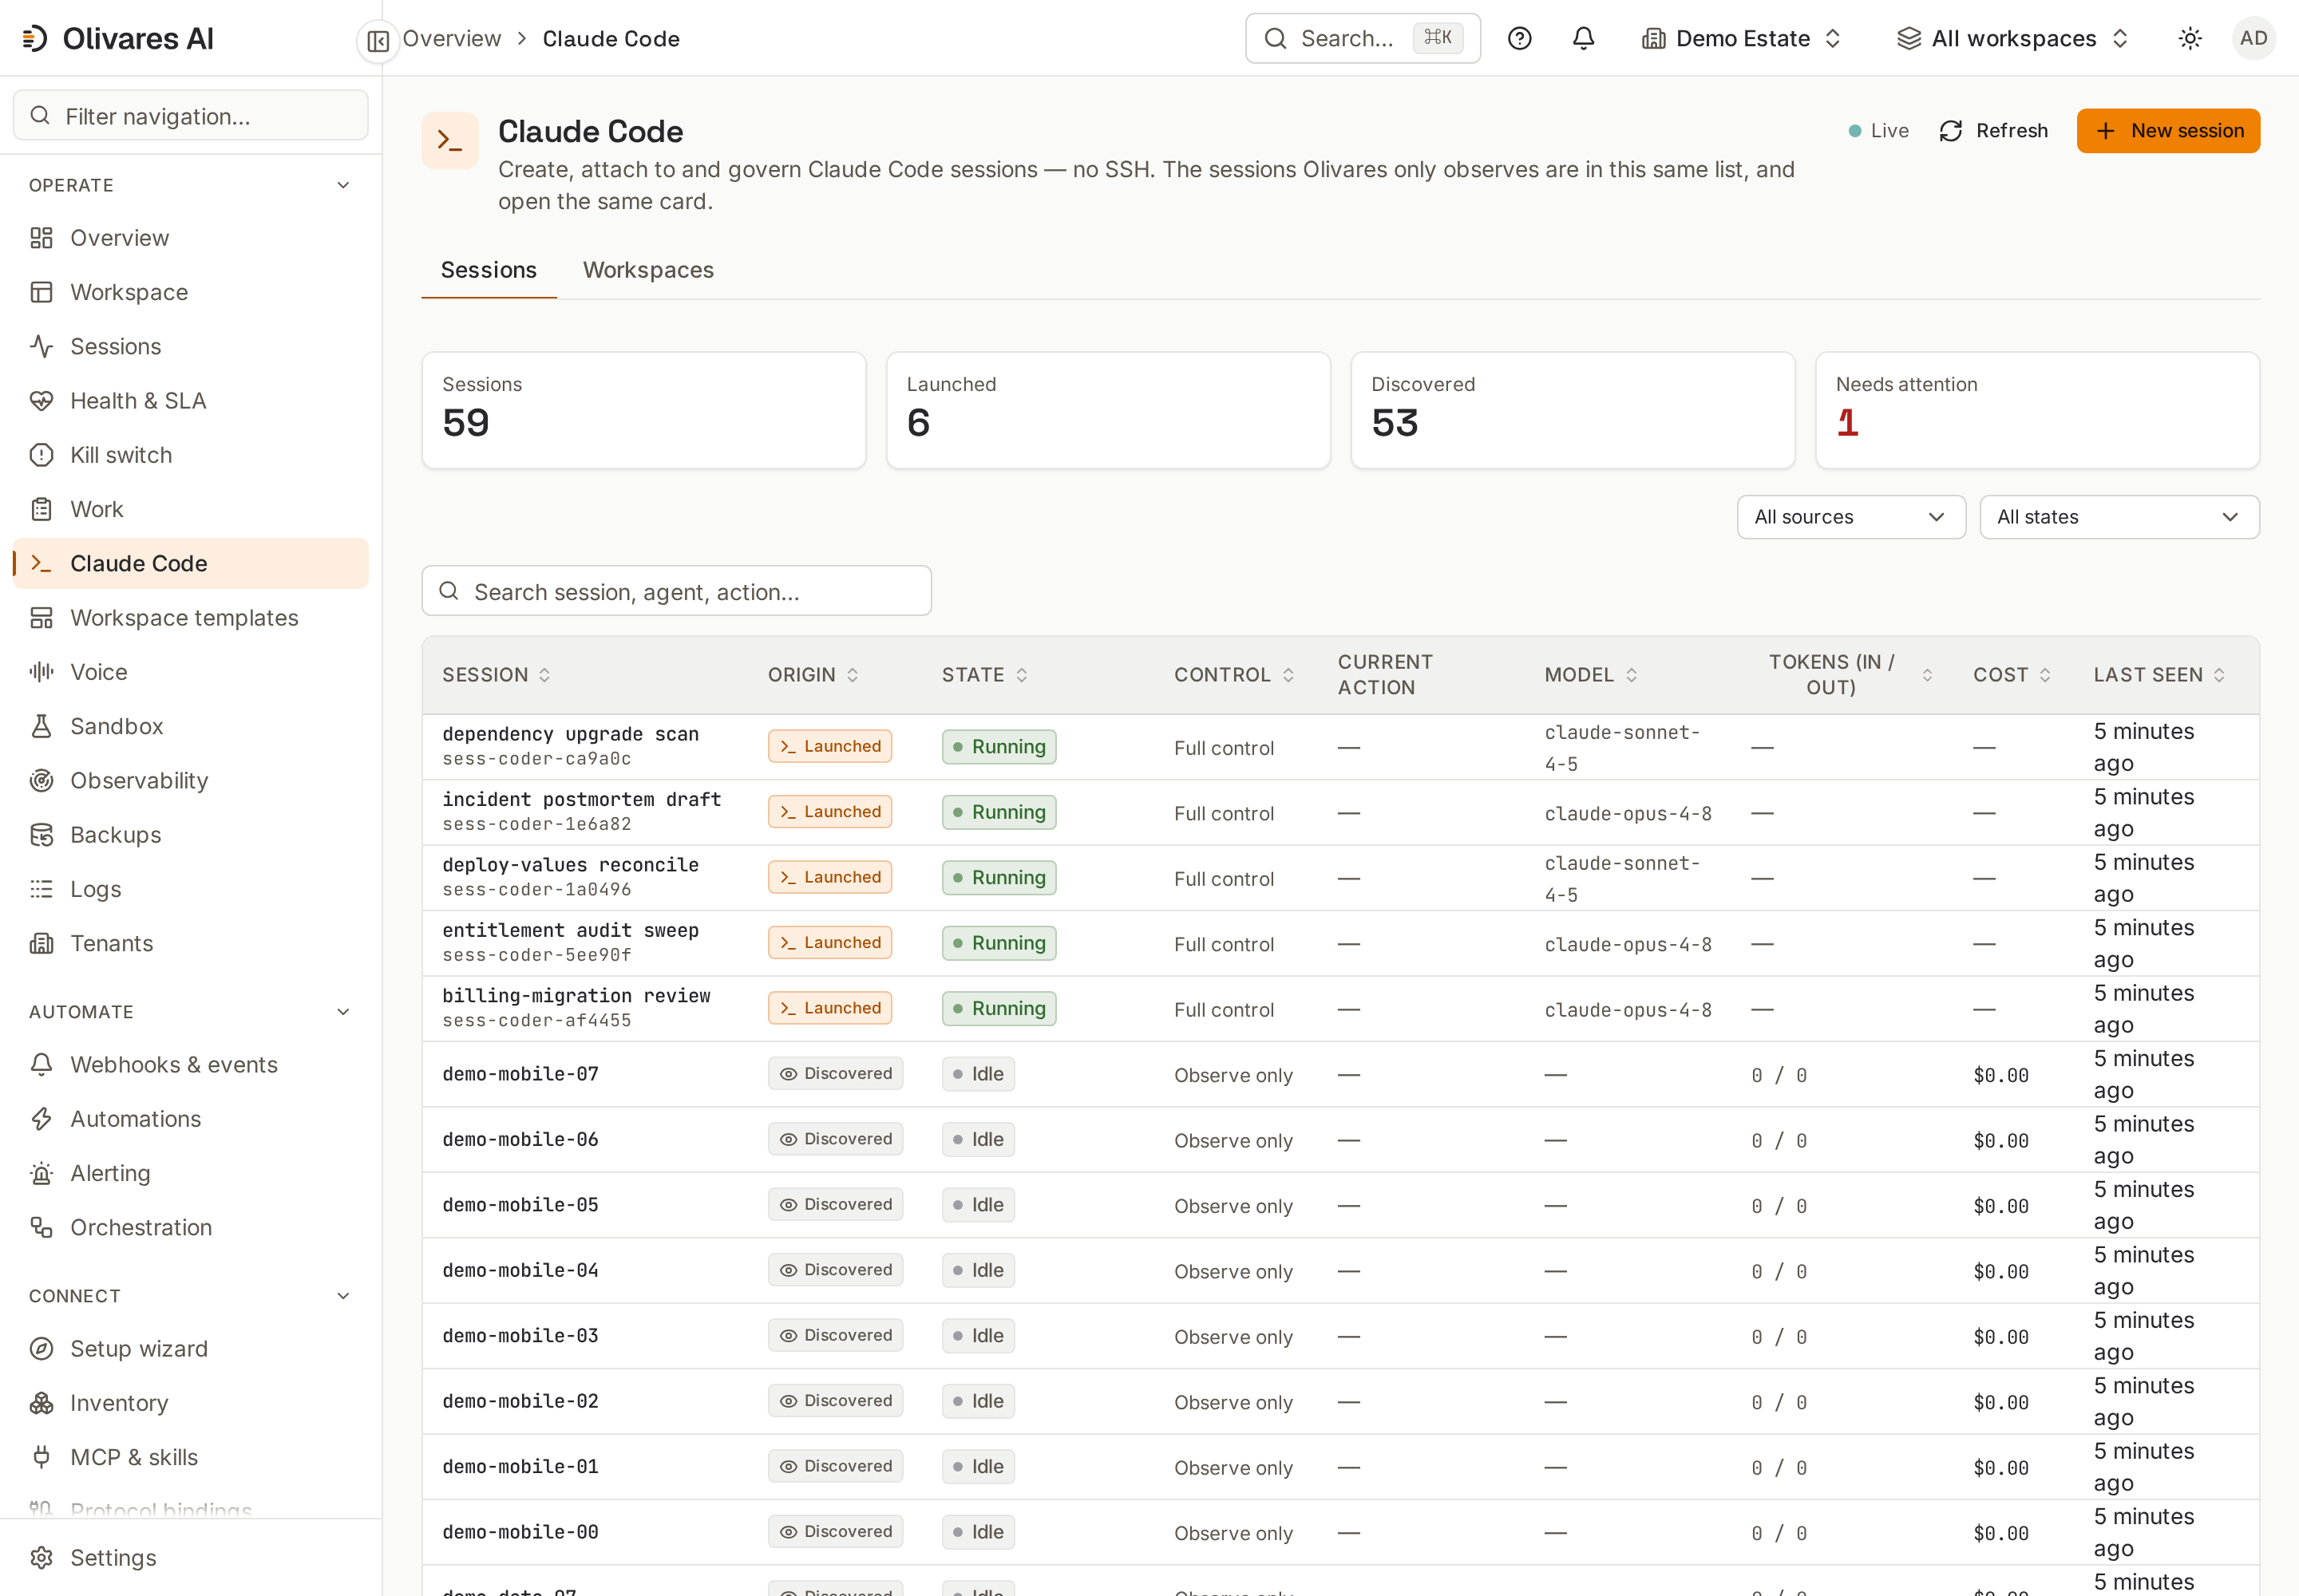Open Discovered sessions card

point(1573,410)
